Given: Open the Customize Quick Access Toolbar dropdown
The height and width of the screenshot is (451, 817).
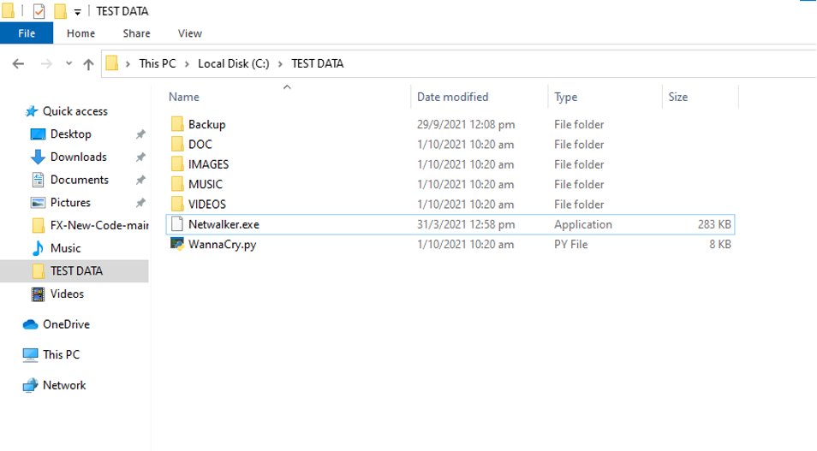Looking at the screenshot, I should pyautogui.click(x=77, y=12).
